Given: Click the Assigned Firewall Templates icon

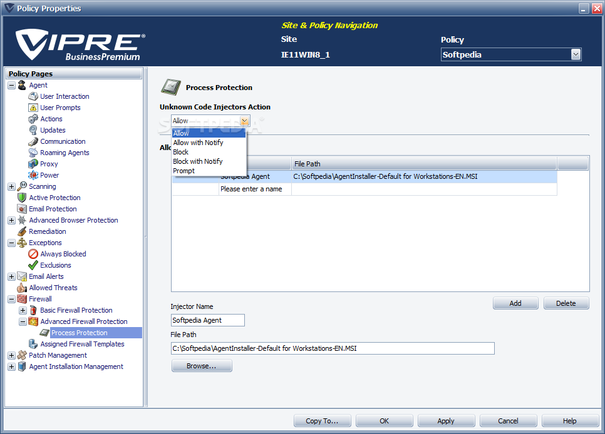Looking at the screenshot, I should point(33,344).
